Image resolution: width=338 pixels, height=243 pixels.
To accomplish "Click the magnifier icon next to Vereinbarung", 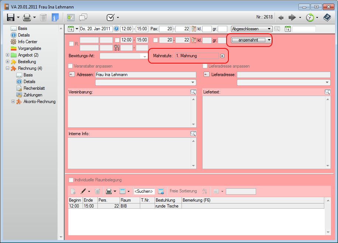I will pos(193,92).
